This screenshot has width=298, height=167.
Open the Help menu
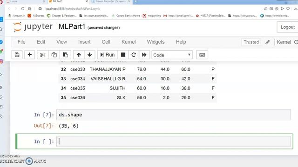pos(181,42)
